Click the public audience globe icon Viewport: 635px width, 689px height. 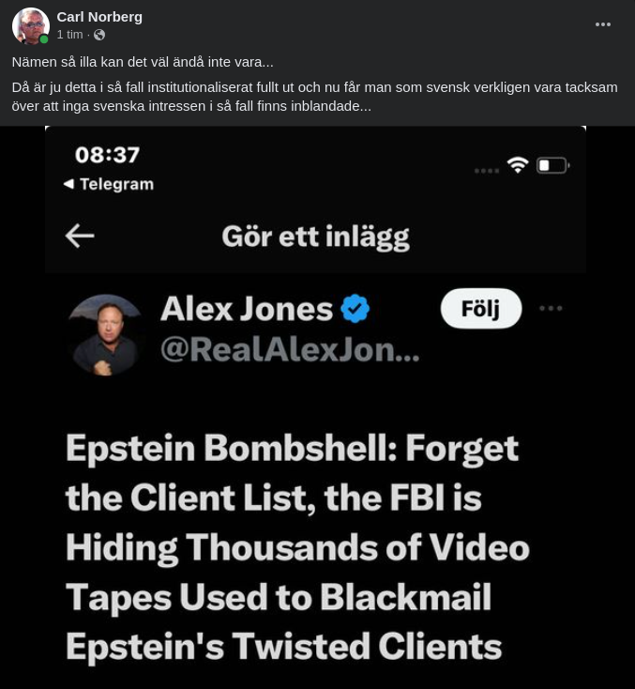(99, 35)
